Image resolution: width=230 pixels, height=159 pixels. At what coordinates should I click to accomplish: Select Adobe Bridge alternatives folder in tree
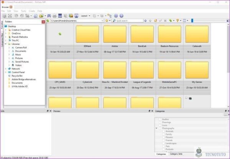(24, 79)
